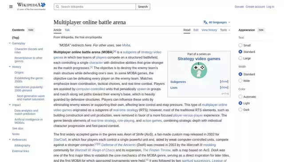The image size is (284, 162).
Task: Jump to Notes section
Action: tap(16, 134)
